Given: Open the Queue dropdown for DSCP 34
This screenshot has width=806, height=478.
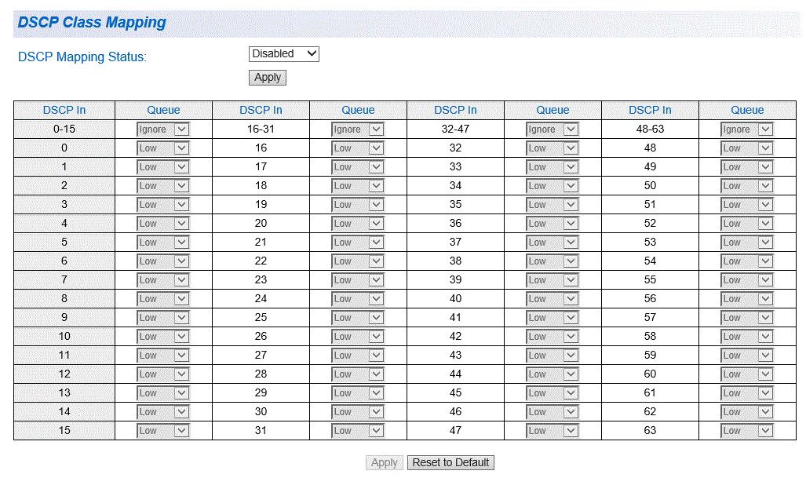Looking at the screenshot, I should click(x=553, y=186).
